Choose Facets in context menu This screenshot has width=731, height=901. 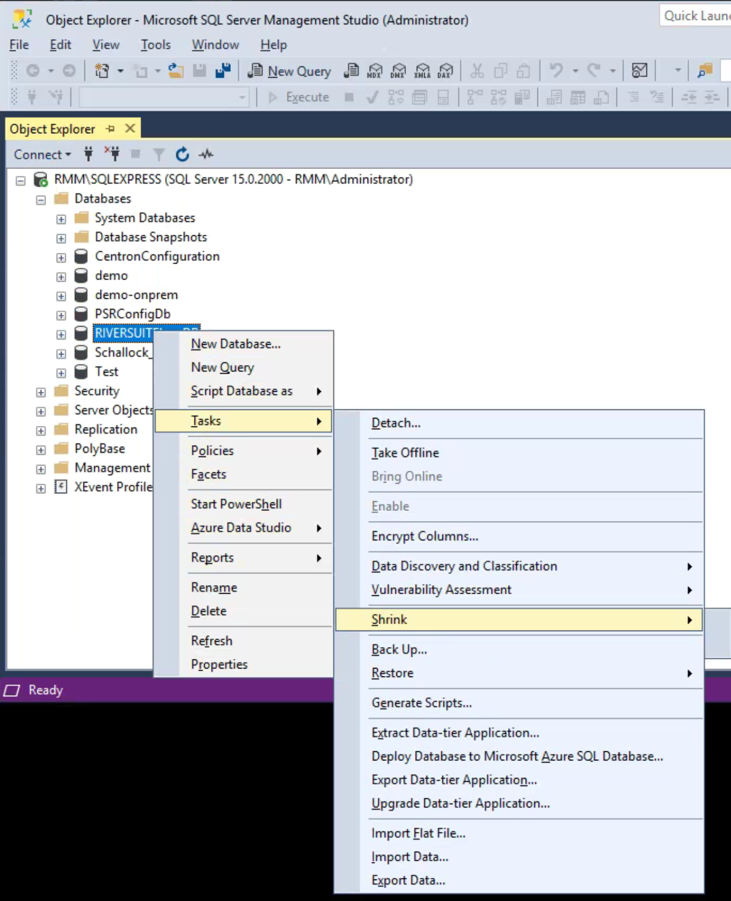click(244, 474)
